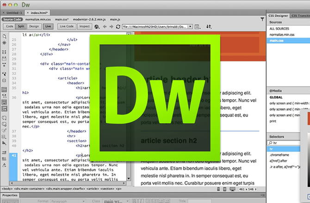The width and height of the screenshot is (310, 203).
Task: Refresh the Live view
Action: click(x=118, y=27)
